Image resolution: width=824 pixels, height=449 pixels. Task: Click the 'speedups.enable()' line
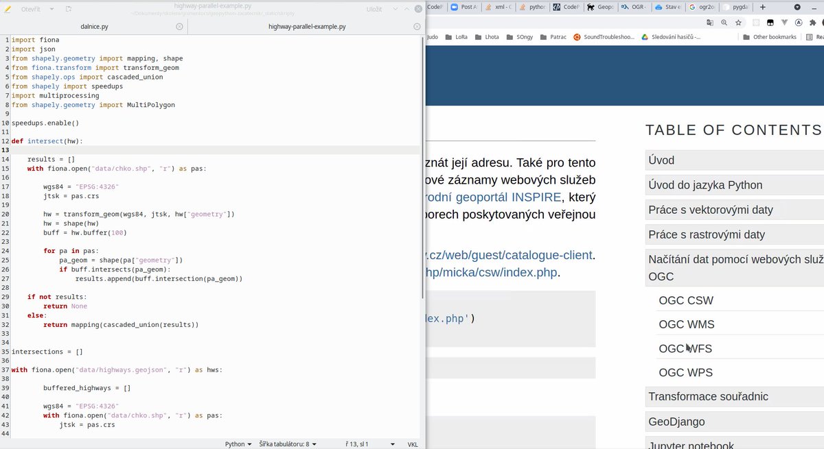45,123
